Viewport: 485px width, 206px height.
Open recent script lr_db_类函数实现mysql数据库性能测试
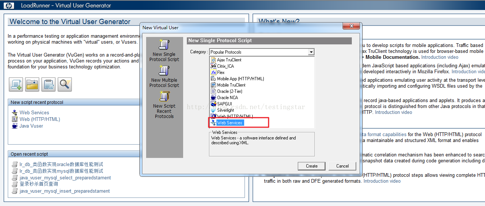[61, 171]
